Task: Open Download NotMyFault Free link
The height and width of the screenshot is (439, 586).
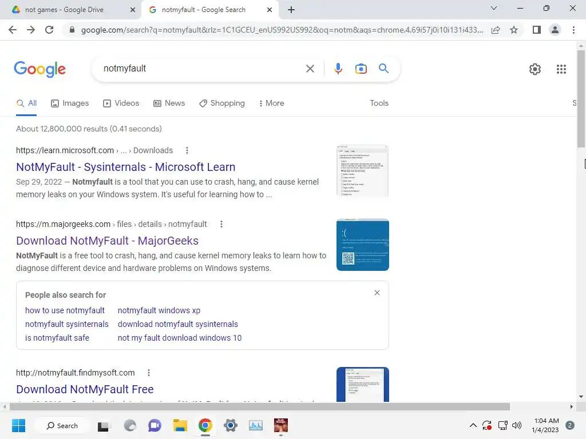Action: tap(85, 389)
